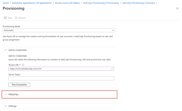Click the Test Connection button
Viewport: 182px width, 111px height.
[x=19, y=85]
